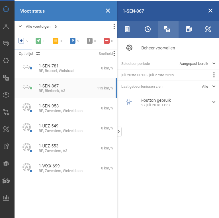
Task: Filter by warning vehicles gray exclamation (0)
Action: (x=91, y=41)
